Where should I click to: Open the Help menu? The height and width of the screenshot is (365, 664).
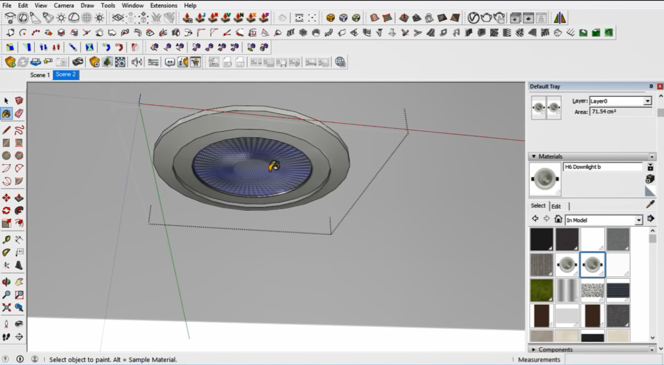(190, 5)
